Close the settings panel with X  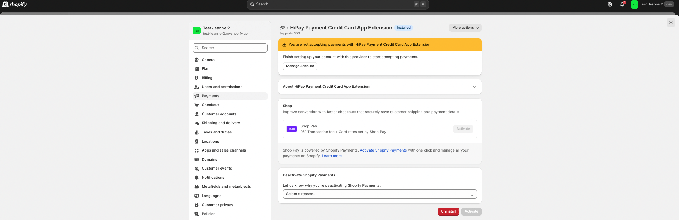pyautogui.click(x=671, y=23)
